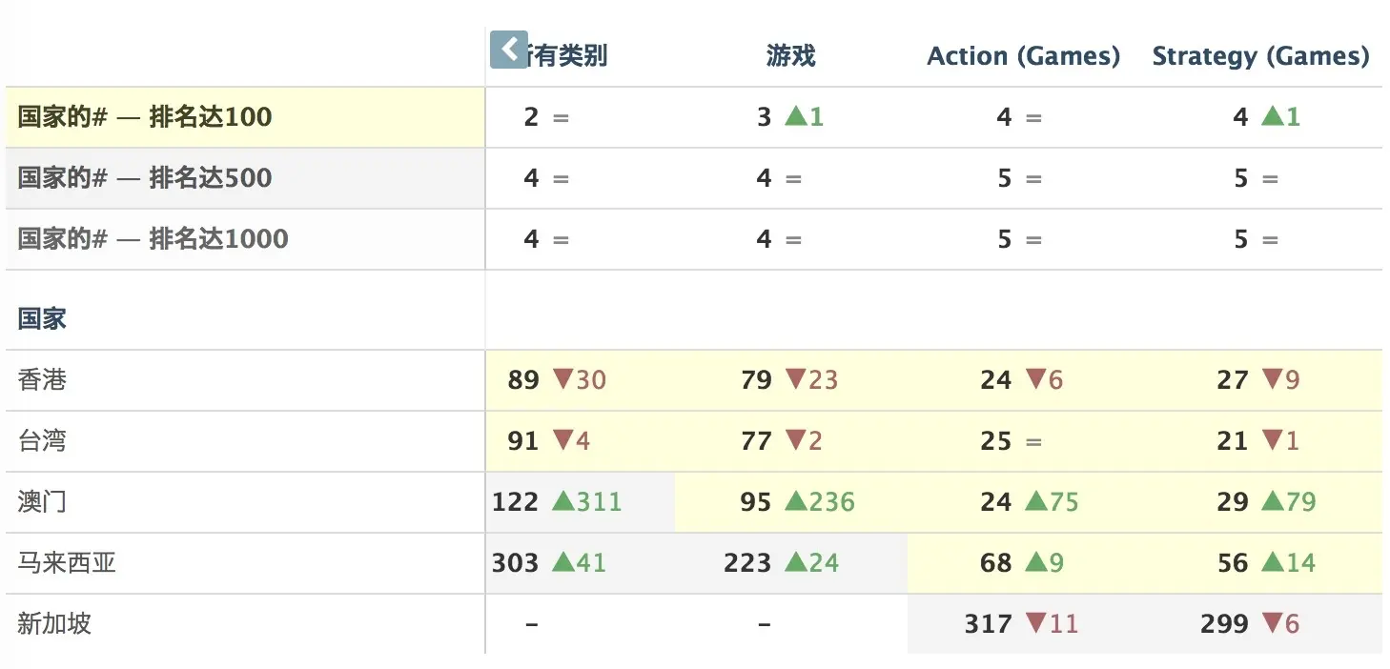This screenshot has height=669, width=1390.
Task: Select the Action (Games) column header
Action: click(x=1023, y=56)
